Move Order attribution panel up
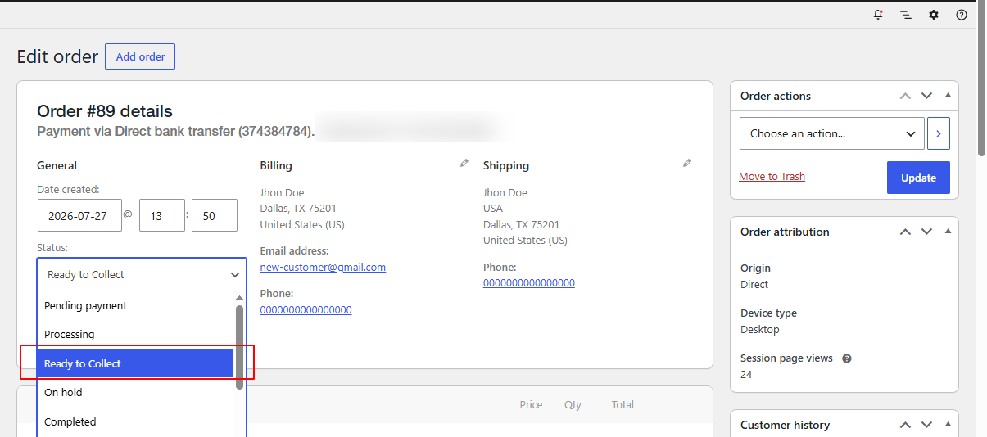987x437 pixels. point(905,232)
